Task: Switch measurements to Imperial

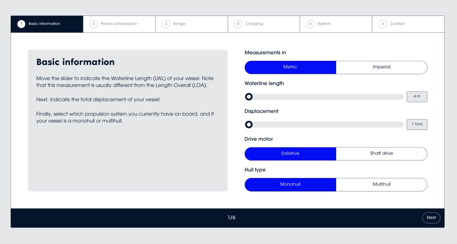Action: pos(382,67)
